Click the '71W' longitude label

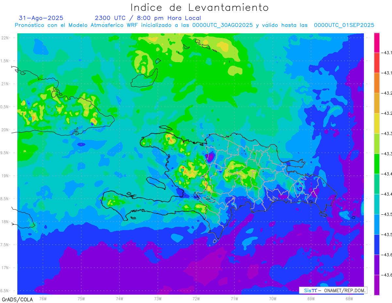click(x=234, y=298)
